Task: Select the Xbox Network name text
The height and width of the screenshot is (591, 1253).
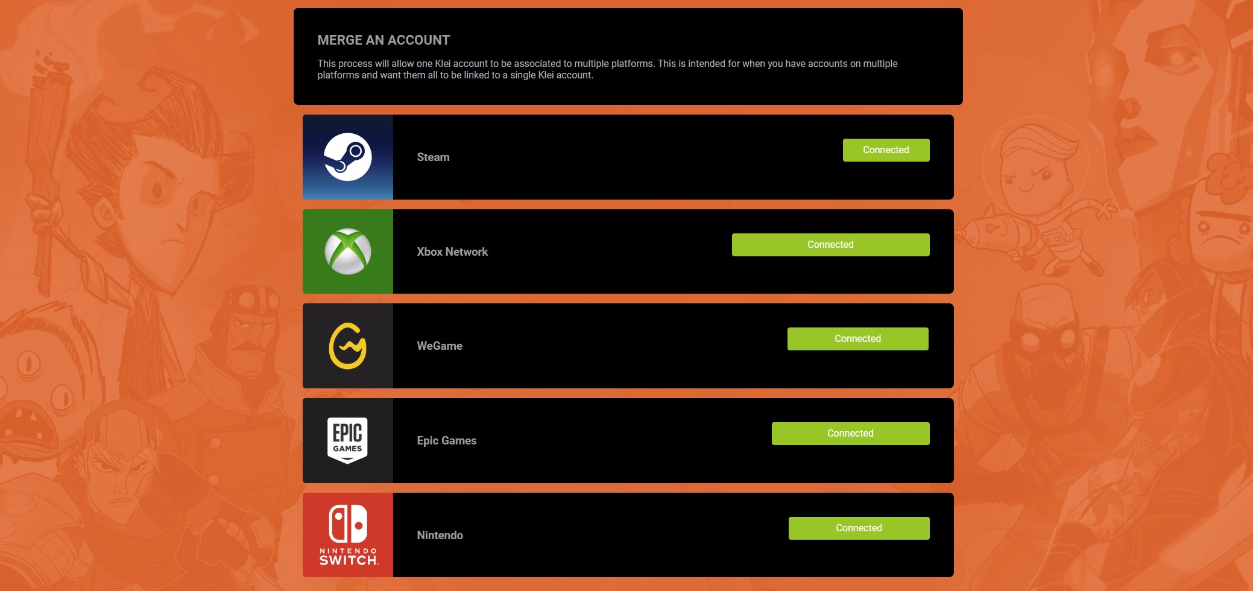Action: (452, 251)
